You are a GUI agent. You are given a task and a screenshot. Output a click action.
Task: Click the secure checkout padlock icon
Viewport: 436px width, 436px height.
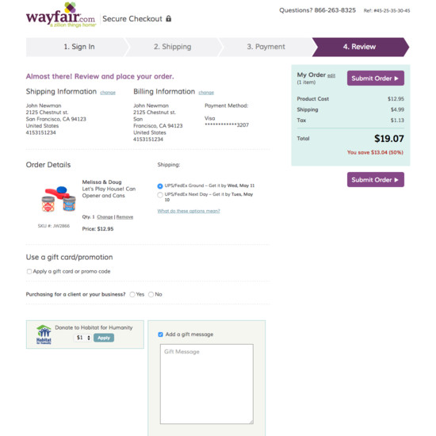point(169,19)
